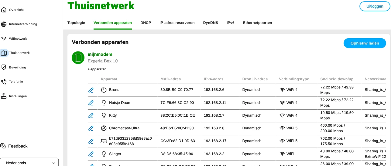Click the edit pencil for Brons device

pyautogui.click(x=91, y=90)
